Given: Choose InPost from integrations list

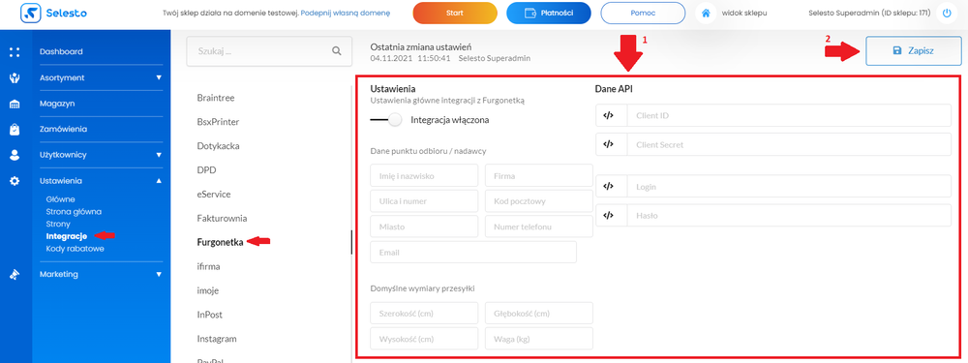Looking at the screenshot, I should [x=210, y=315].
